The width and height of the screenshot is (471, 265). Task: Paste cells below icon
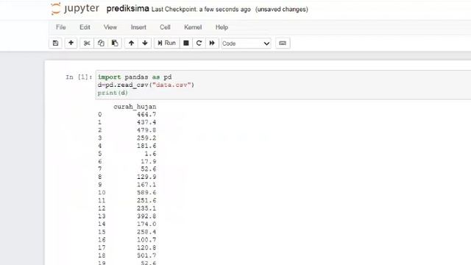click(115, 43)
